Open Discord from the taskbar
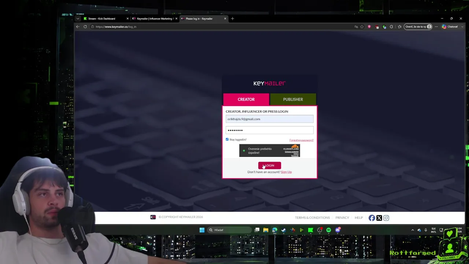This screenshot has width=469, height=264. click(338, 230)
